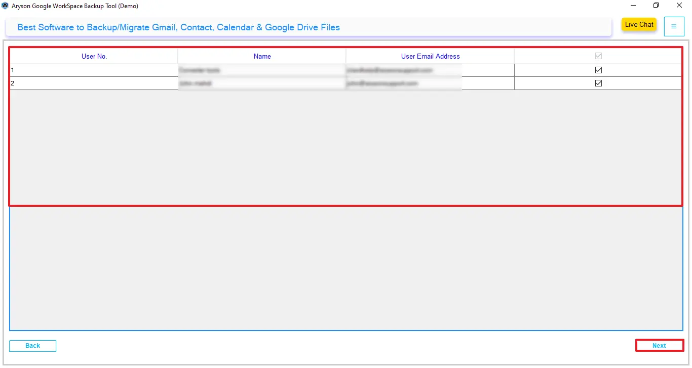Click the Next button to proceed
The width and height of the screenshot is (692, 368).
(x=660, y=345)
